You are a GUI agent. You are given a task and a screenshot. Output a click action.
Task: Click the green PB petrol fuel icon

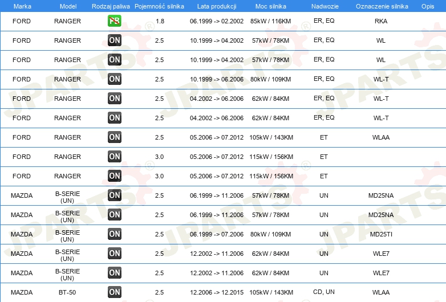(114, 21)
